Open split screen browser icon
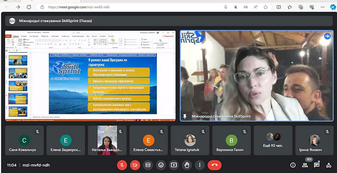This screenshot has height=173, width=337. click(279, 7)
